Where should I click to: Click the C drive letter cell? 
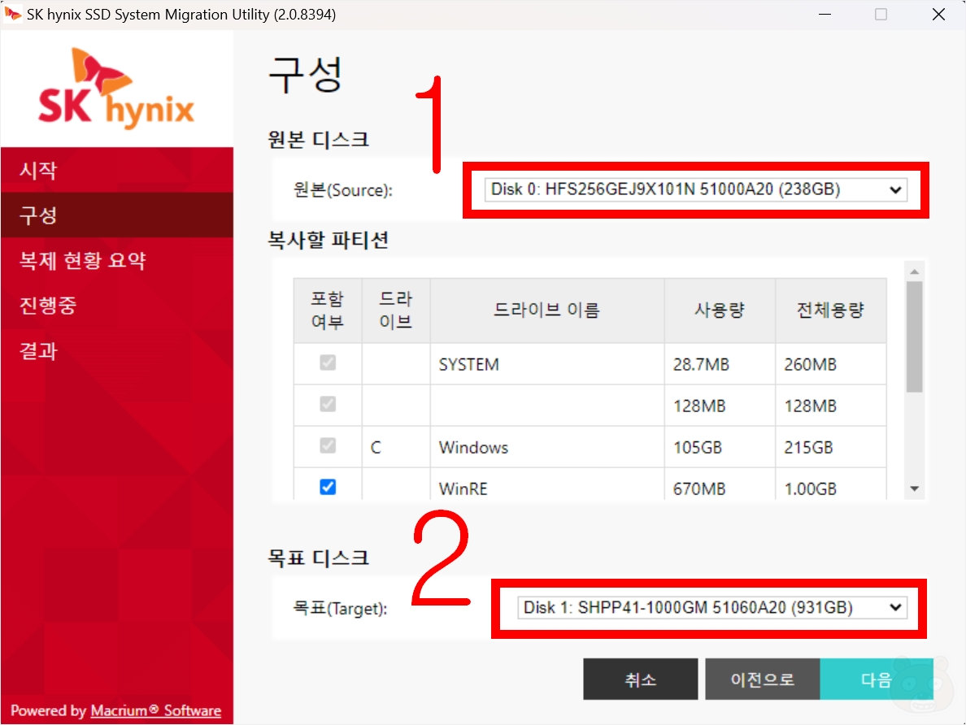[x=396, y=446]
